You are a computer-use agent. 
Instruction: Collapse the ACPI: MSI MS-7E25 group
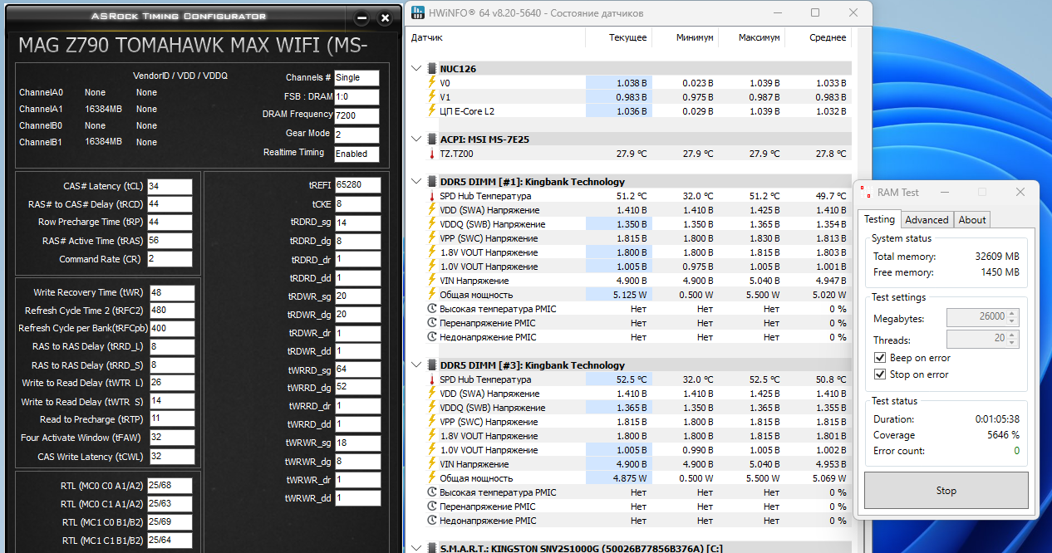click(417, 139)
